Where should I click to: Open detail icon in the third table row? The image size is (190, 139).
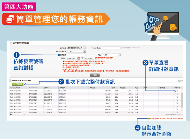(x=177, y=97)
